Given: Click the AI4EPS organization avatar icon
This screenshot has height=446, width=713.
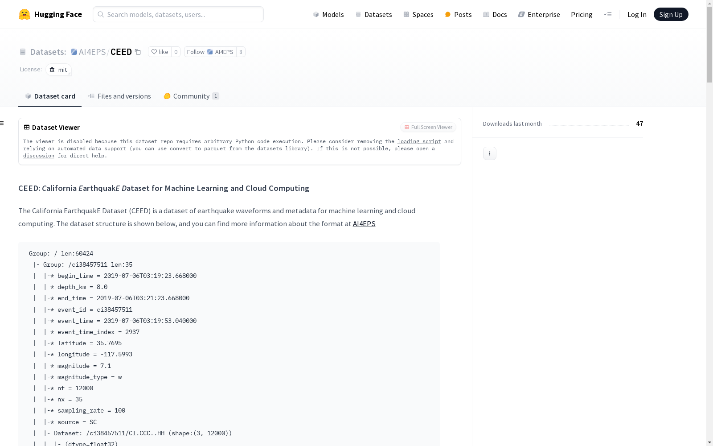Looking at the screenshot, I should [x=74, y=52].
